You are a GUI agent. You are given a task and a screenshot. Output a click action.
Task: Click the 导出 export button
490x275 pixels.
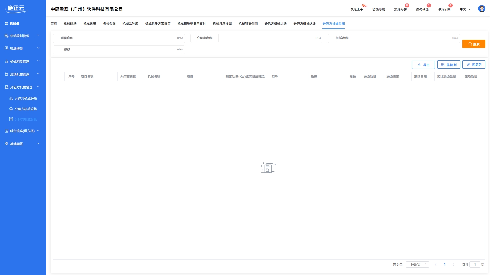[423, 65]
